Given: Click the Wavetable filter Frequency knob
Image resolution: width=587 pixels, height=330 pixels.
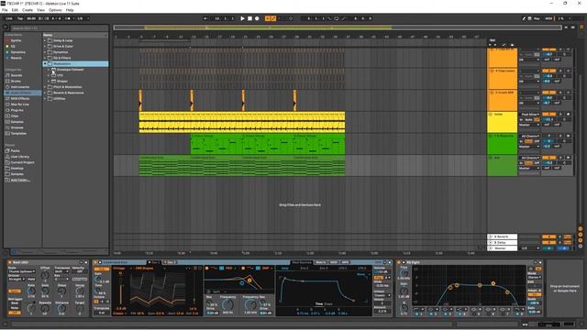Looking at the screenshot, I should click(227, 304).
